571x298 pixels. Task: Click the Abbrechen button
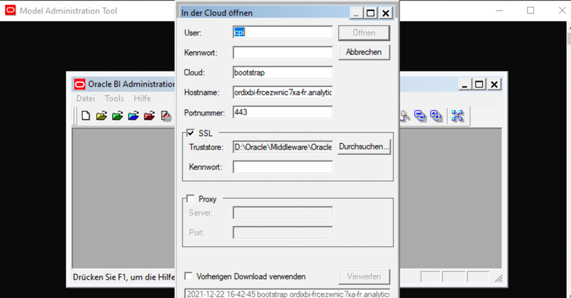[x=364, y=52]
